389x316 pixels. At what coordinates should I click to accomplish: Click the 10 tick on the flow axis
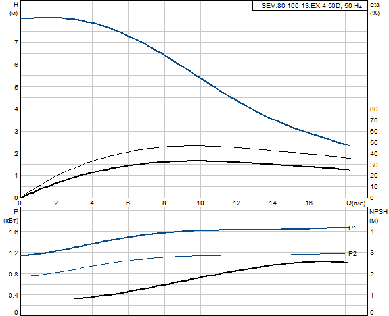coord(200,203)
